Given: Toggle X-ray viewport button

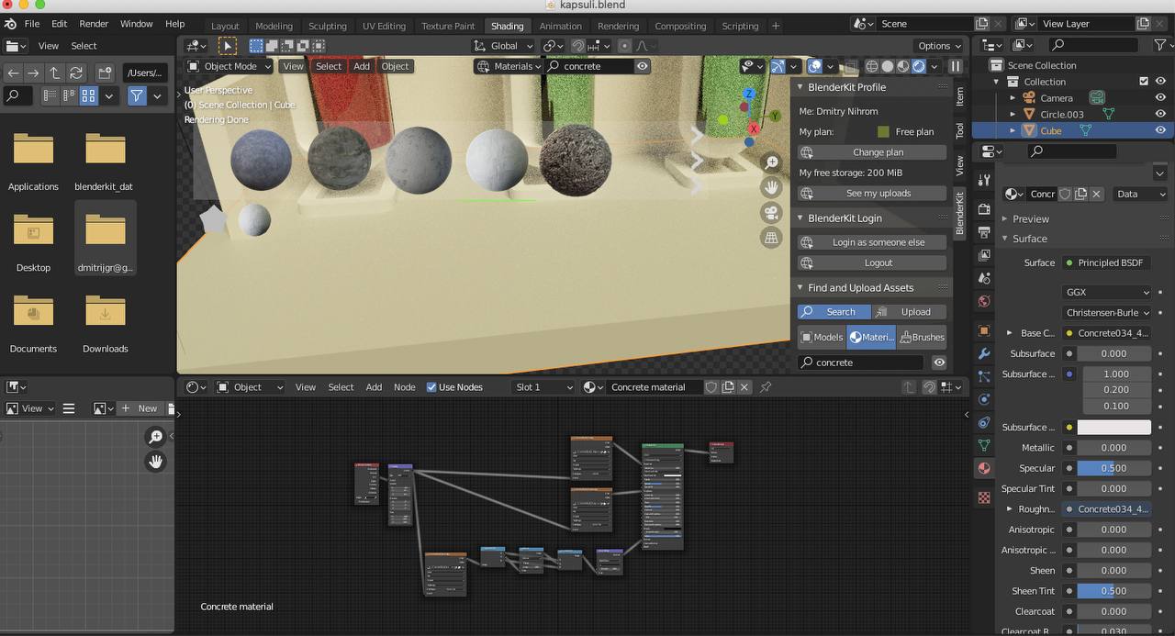Looking at the screenshot, I should (x=852, y=66).
